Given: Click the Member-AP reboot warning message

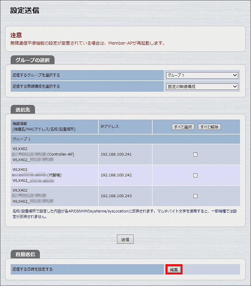Looking at the screenshot, I should (88, 43).
